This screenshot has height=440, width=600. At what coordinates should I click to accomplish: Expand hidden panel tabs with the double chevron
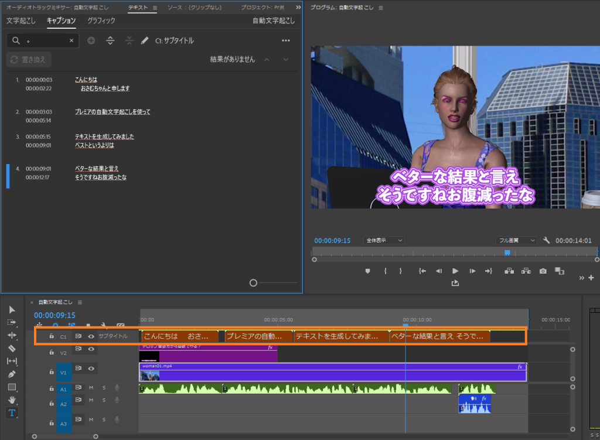[298, 7]
